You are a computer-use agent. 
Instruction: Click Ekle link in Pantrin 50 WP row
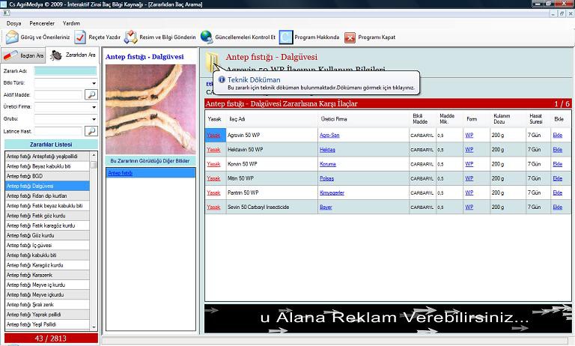click(x=557, y=192)
